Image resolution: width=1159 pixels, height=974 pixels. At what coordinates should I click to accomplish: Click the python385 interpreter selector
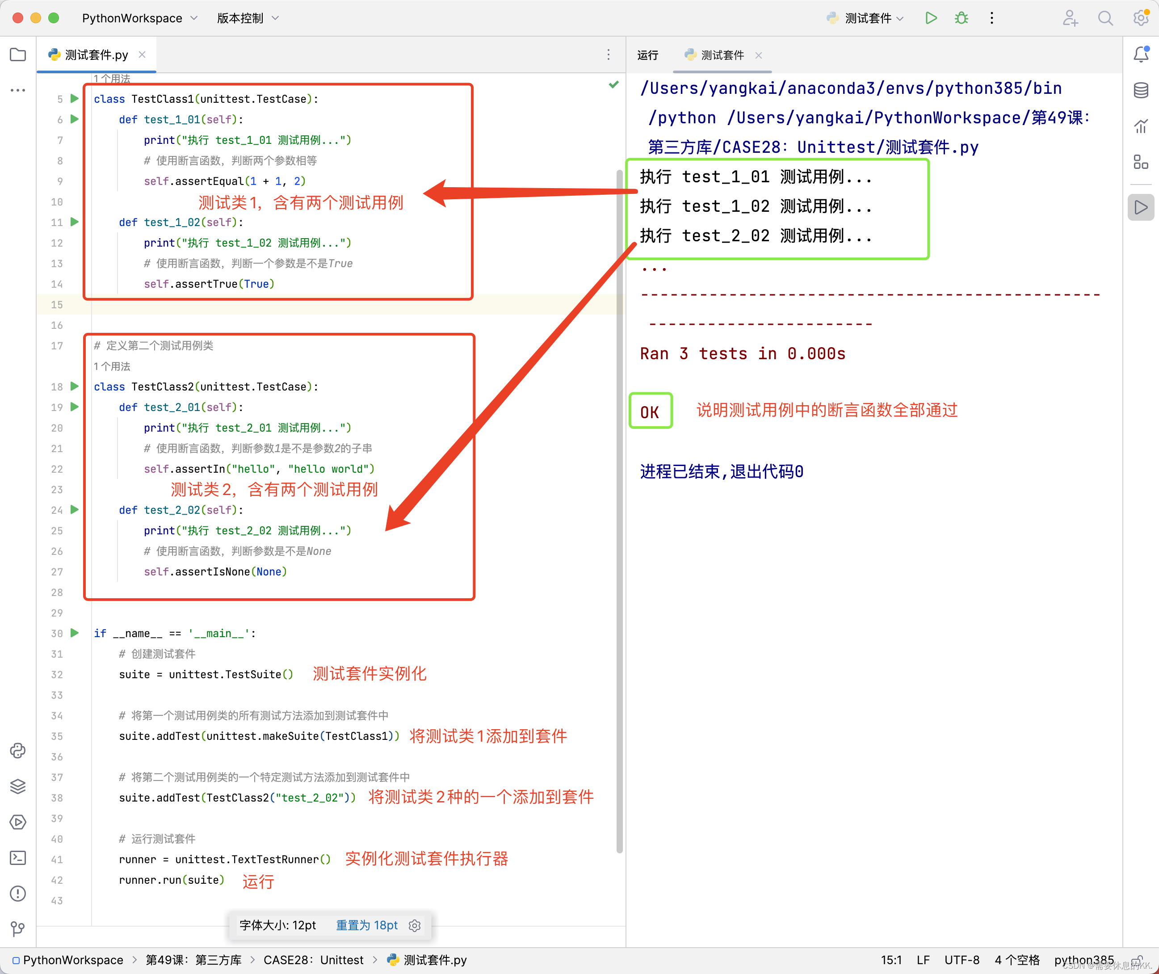1084,960
